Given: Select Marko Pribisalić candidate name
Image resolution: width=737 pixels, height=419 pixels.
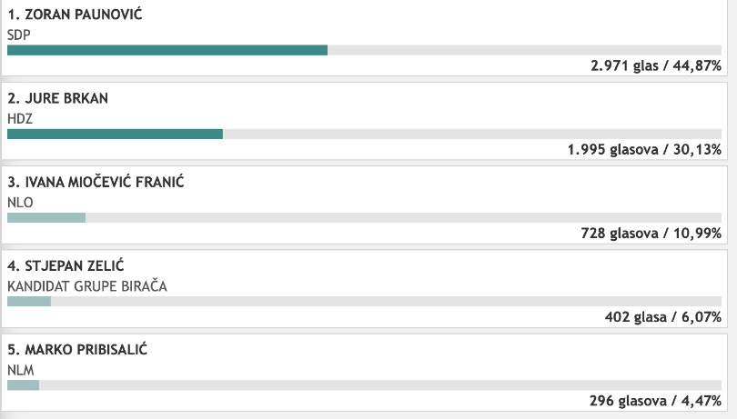Looking at the screenshot, I should pyautogui.click(x=86, y=350).
